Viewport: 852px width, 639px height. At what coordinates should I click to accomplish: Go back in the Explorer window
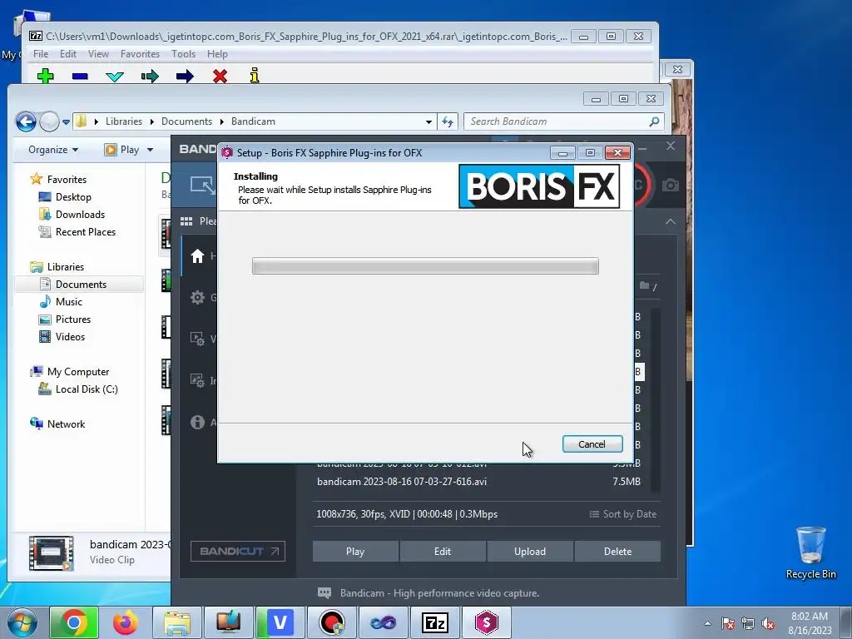coord(26,121)
